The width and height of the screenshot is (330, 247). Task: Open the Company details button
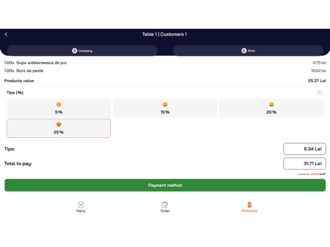(82, 51)
